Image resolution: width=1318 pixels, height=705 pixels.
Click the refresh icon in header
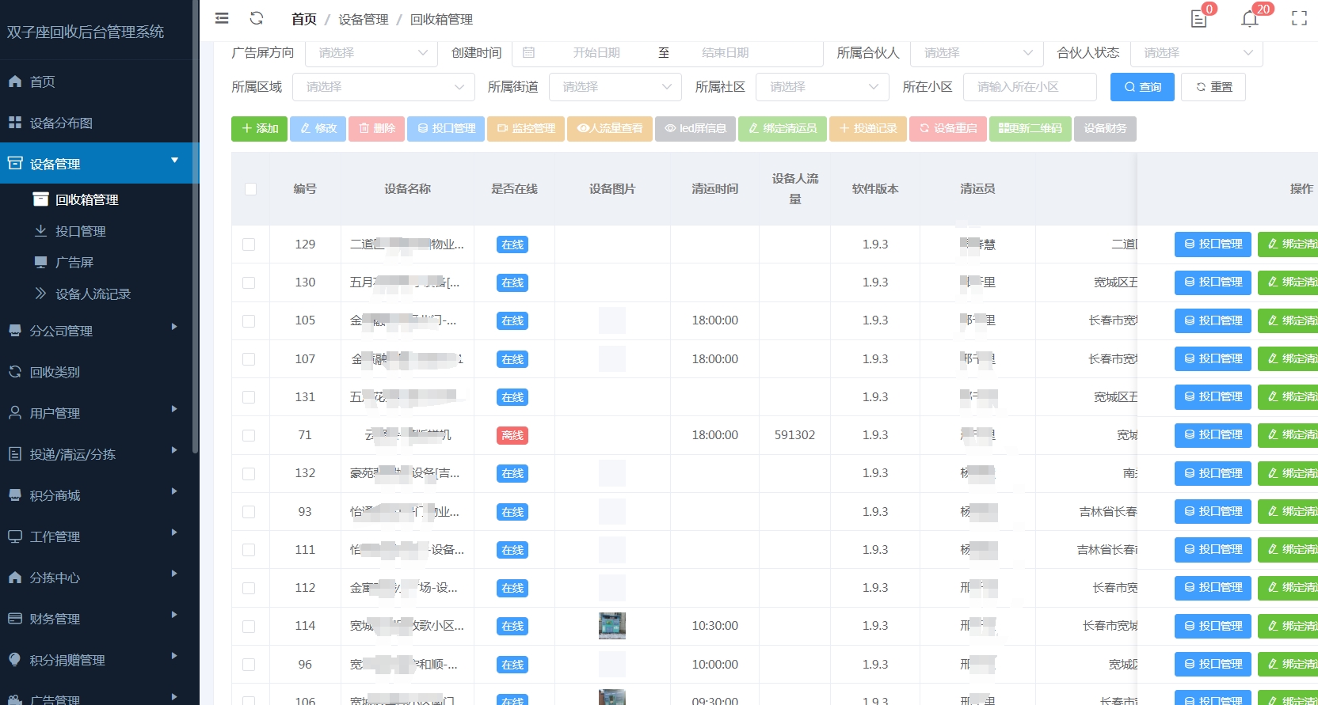pos(256,18)
